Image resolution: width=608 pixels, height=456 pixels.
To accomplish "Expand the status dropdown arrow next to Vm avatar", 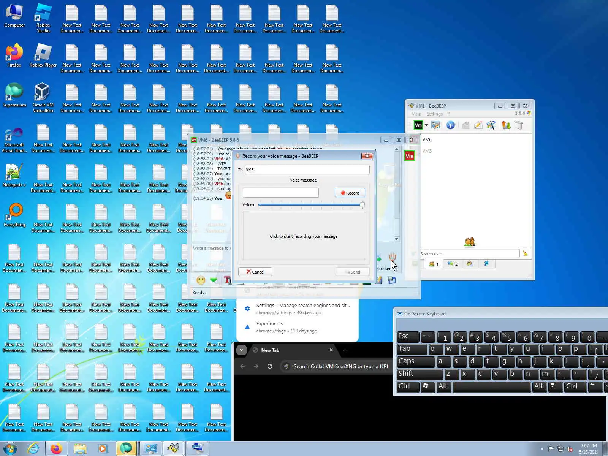I will [426, 125].
